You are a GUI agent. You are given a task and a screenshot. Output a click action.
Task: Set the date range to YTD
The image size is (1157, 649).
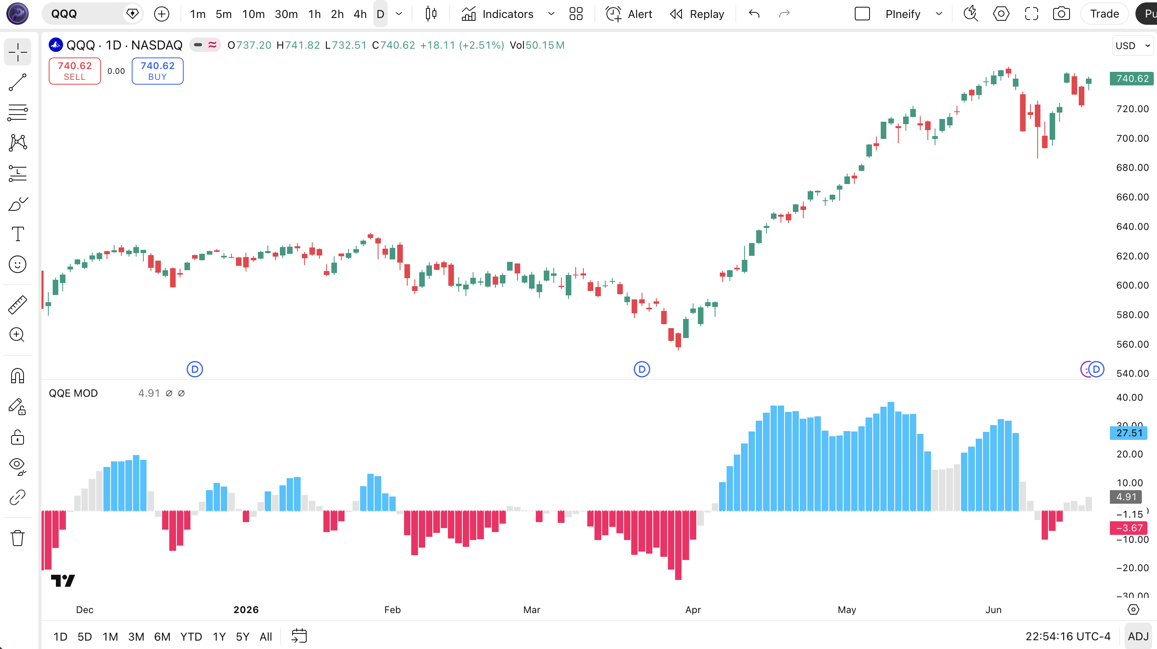tap(191, 636)
